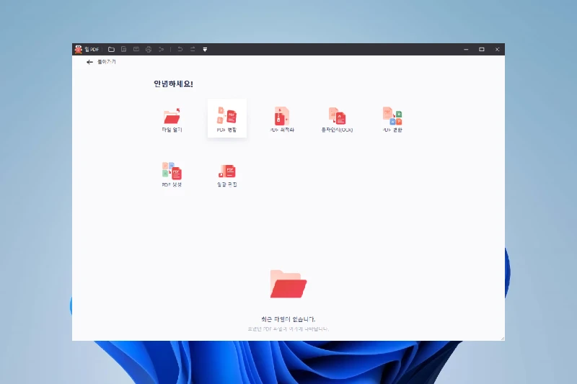
Task: Go back using the 돌아가기 arrow
Action: [89, 62]
